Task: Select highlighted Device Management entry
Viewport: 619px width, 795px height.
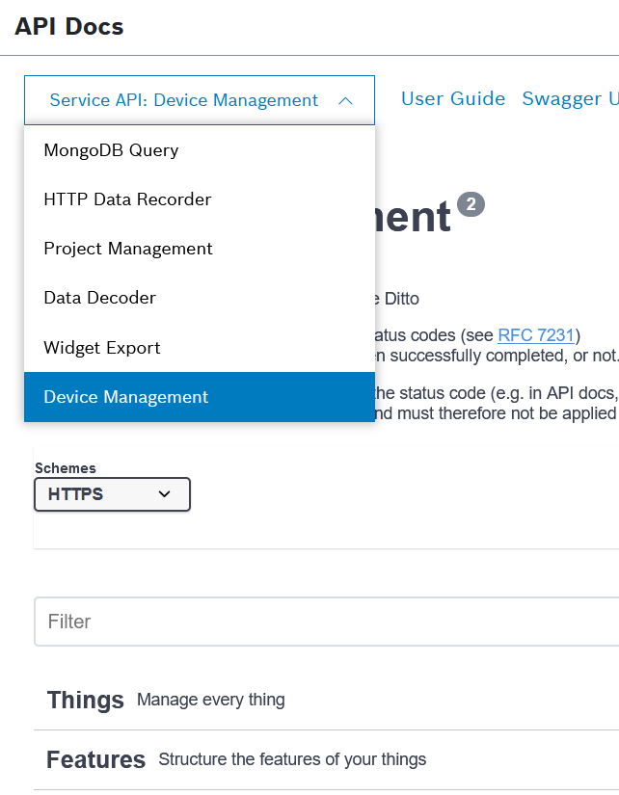Action: pos(125,397)
